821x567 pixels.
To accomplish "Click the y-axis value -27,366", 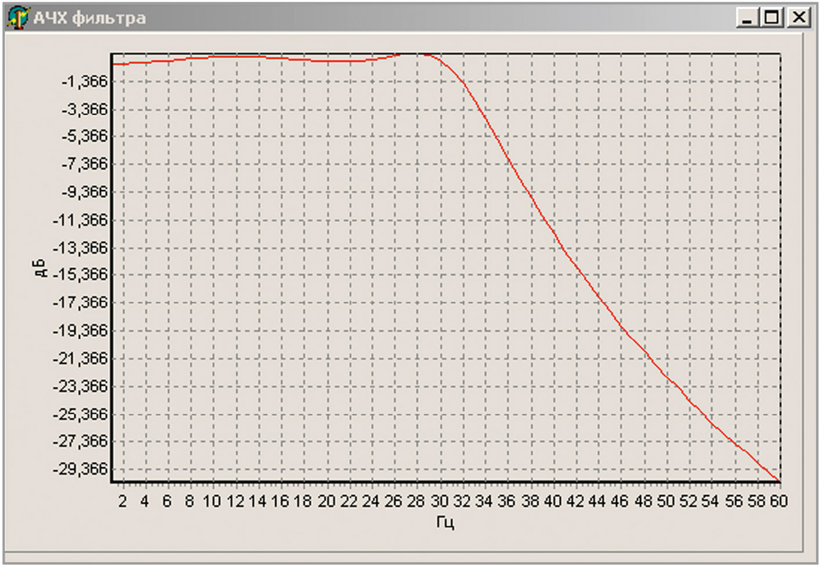I will 81,442.
